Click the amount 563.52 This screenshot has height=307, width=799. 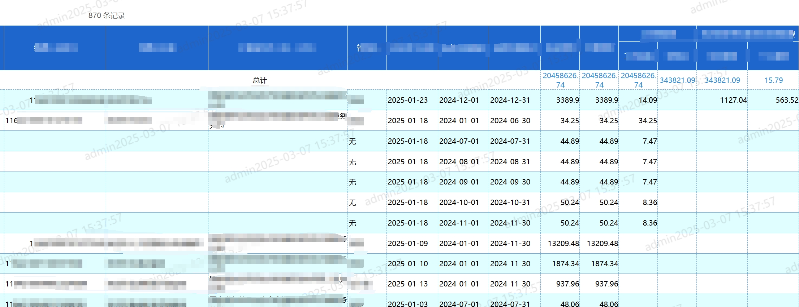(x=787, y=100)
